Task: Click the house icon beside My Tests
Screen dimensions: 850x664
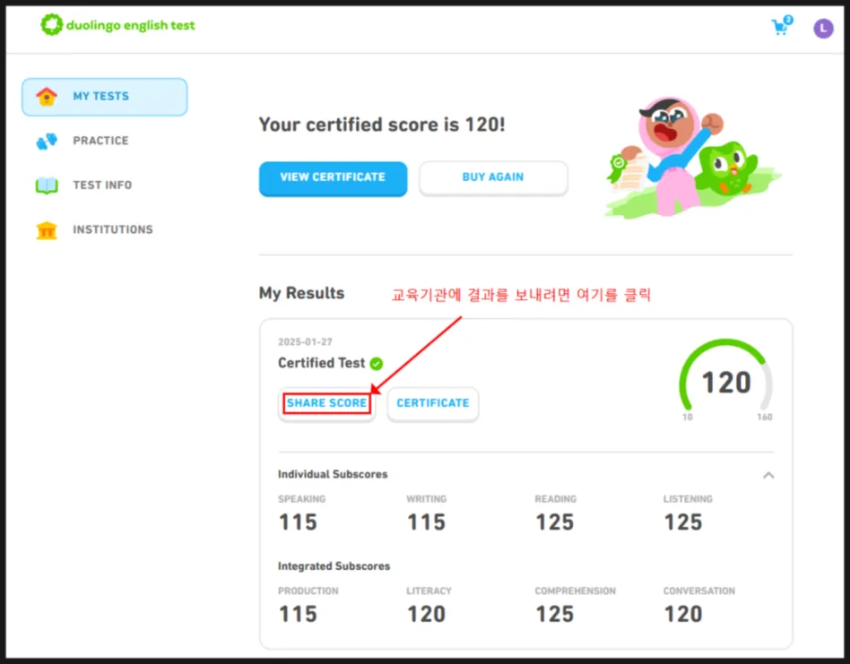Action: [47, 97]
